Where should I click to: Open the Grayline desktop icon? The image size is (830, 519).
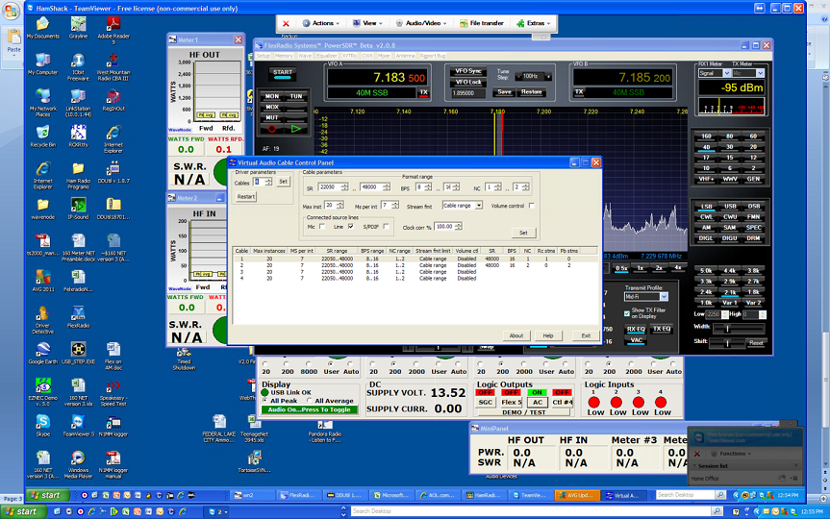78,24
